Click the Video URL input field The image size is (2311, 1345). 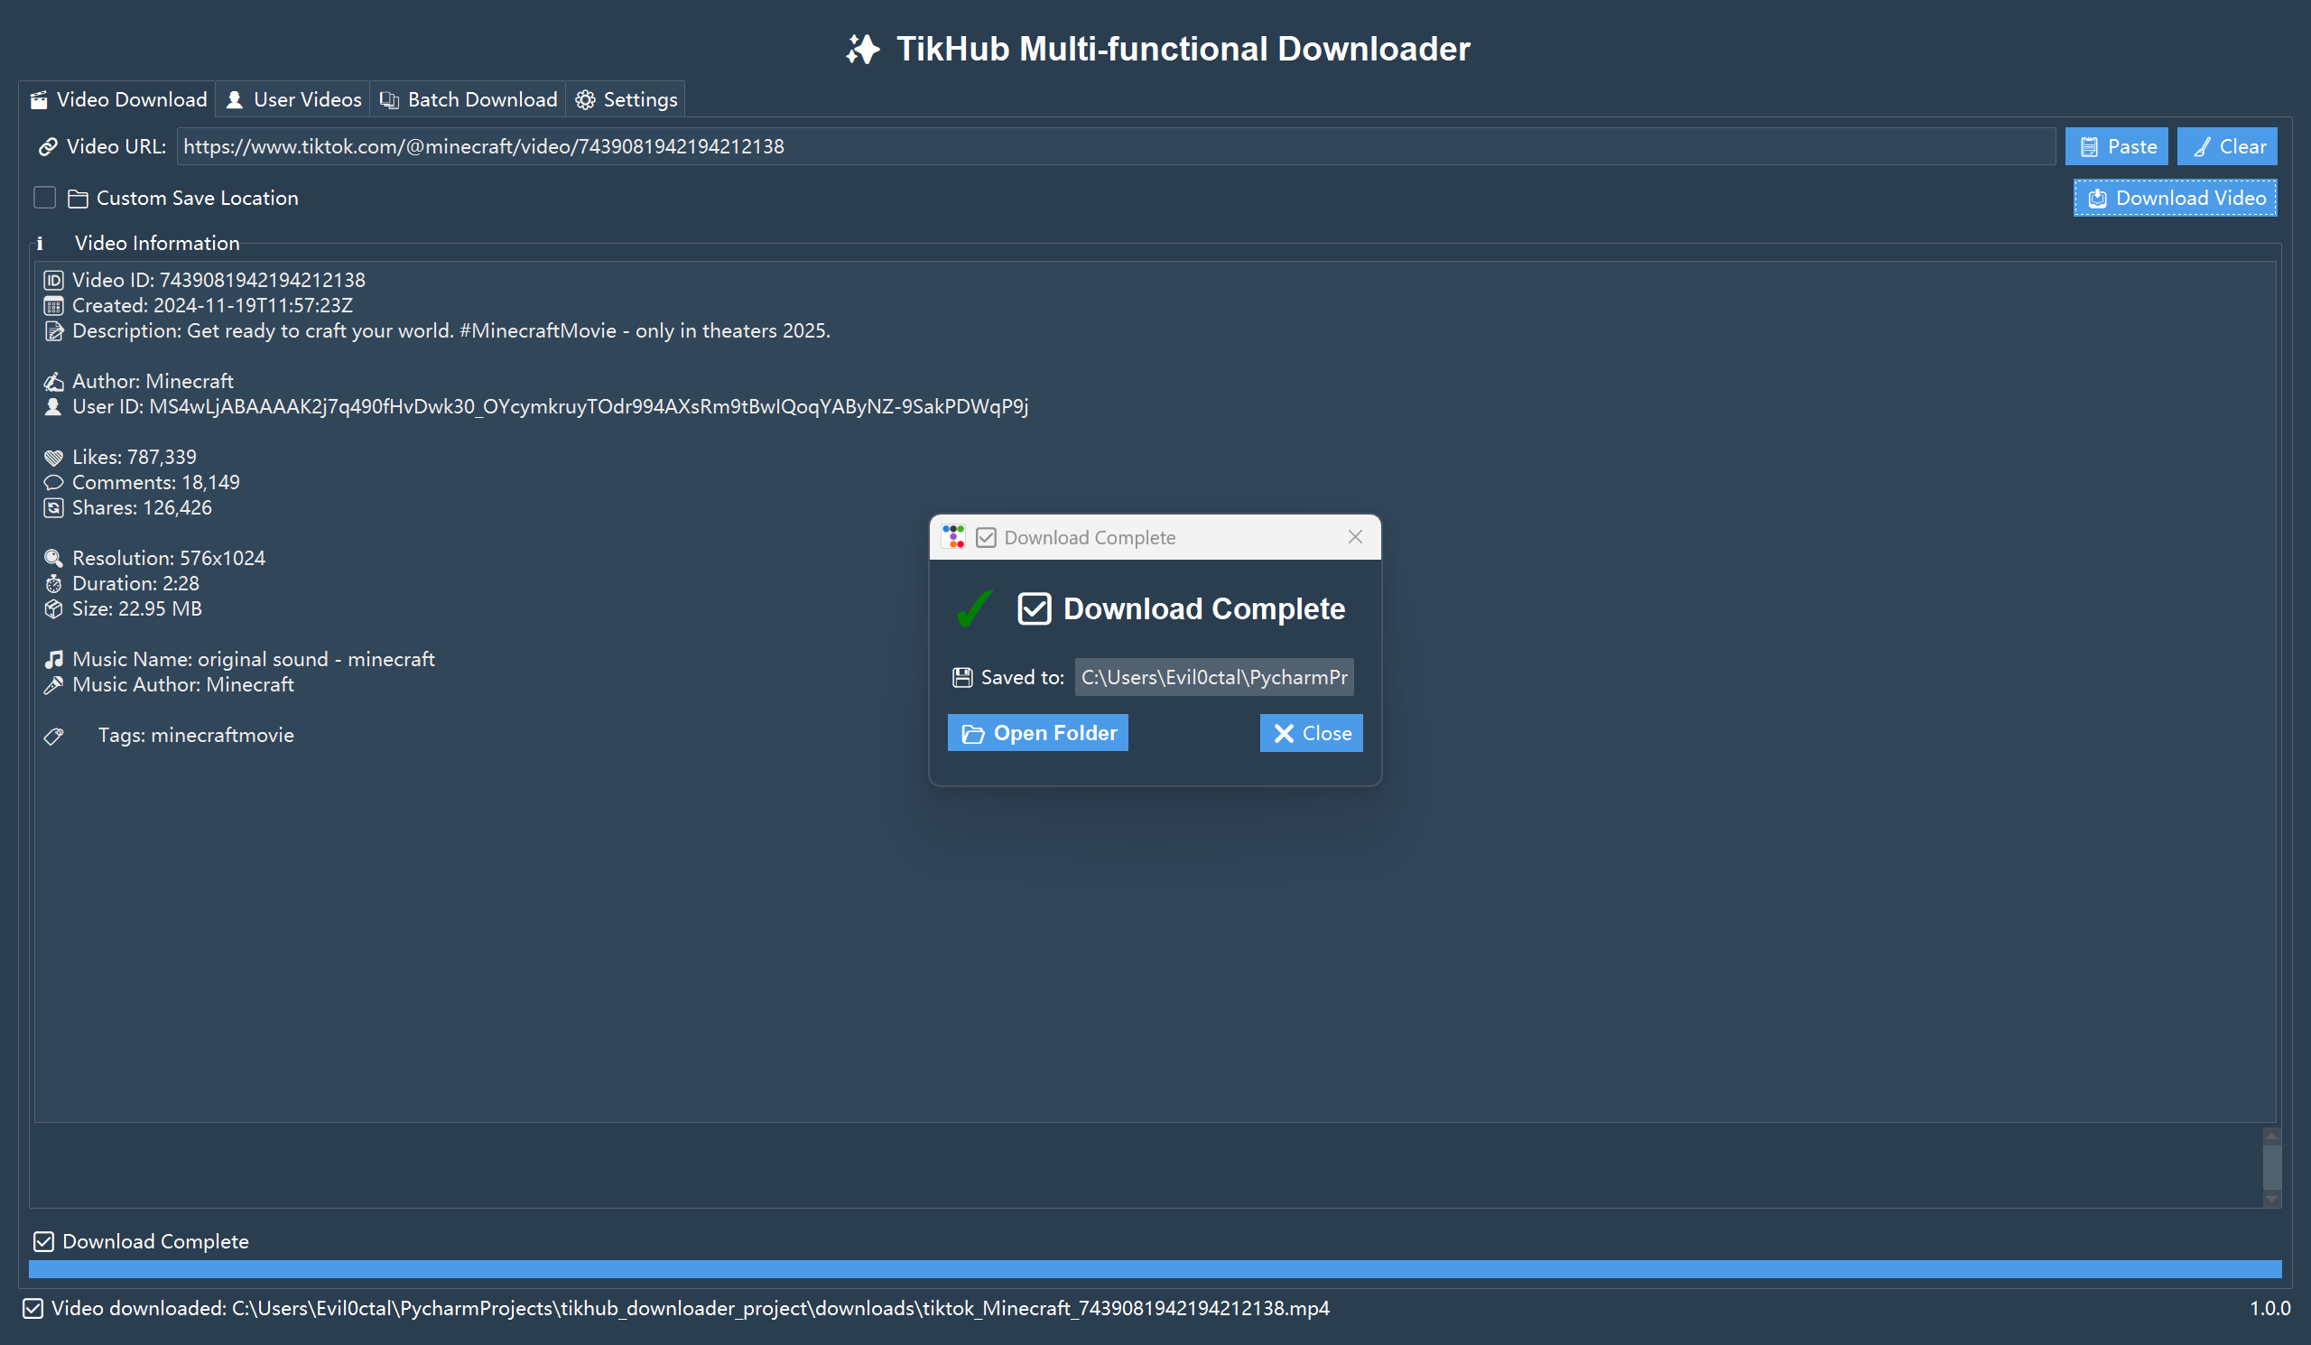[x=1115, y=147]
